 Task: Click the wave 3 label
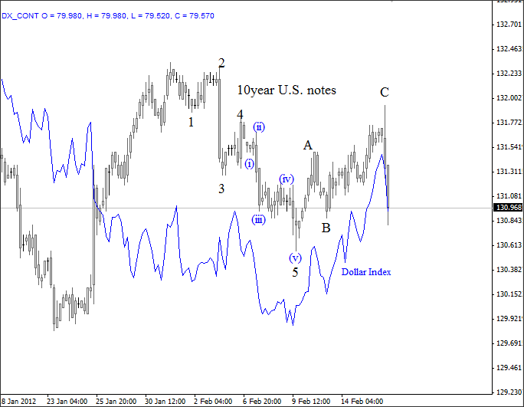click(221, 189)
